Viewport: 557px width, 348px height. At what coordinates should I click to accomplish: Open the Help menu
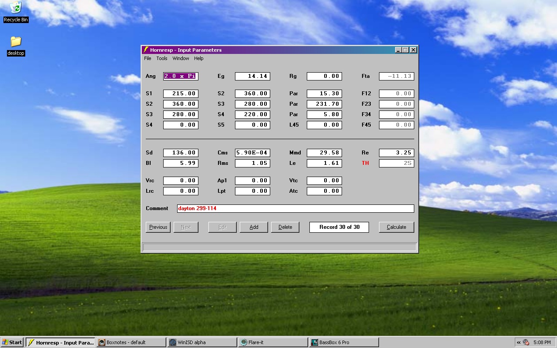tap(199, 58)
